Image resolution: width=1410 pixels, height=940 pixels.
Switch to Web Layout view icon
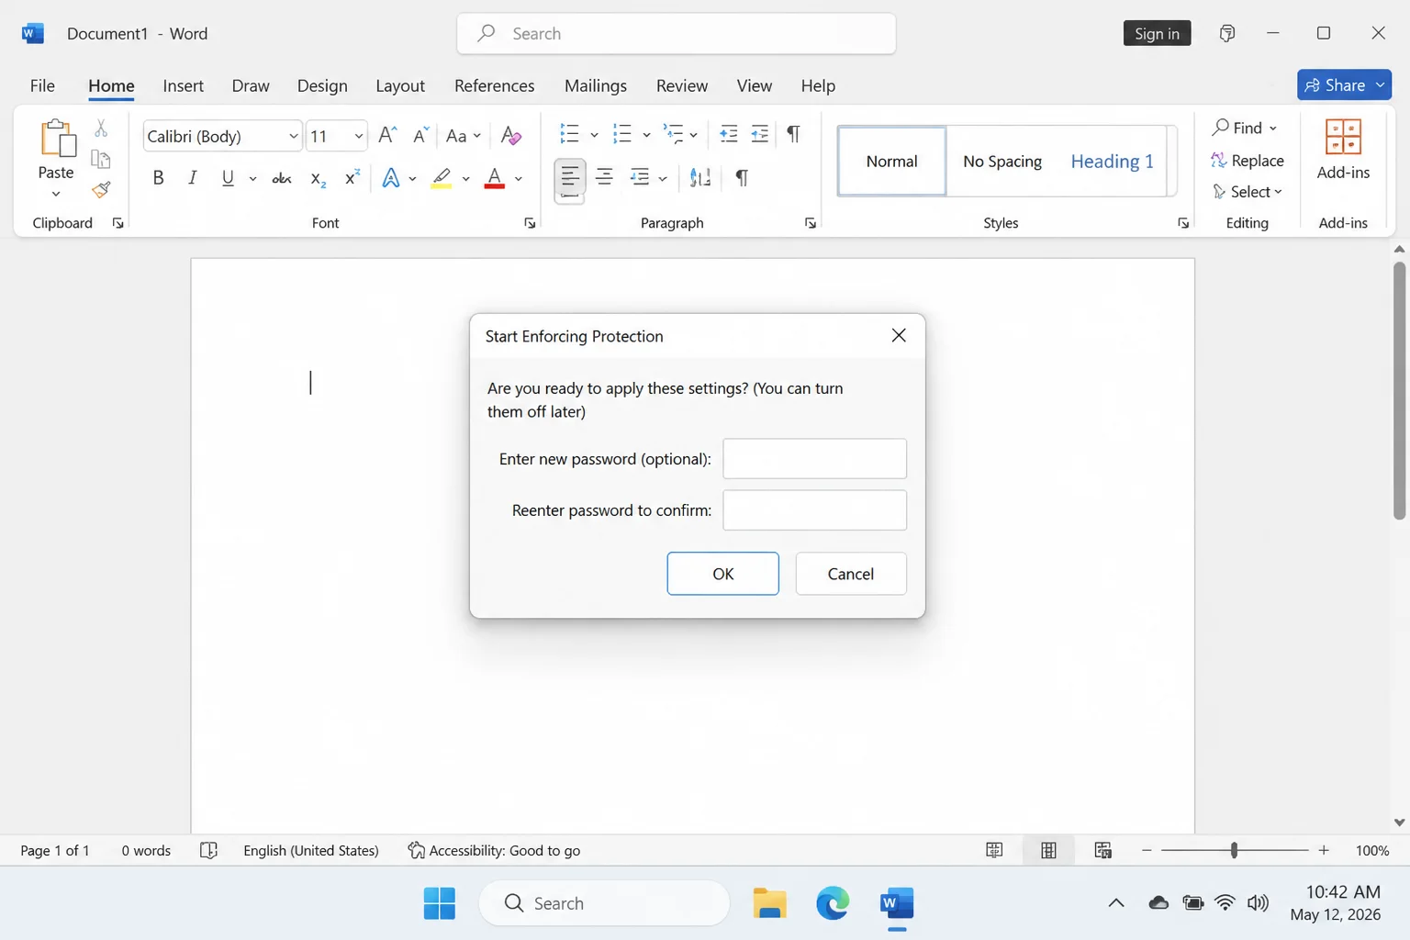click(x=1102, y=850)
